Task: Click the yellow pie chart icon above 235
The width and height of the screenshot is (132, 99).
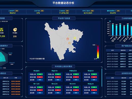Action: (15, 30)
